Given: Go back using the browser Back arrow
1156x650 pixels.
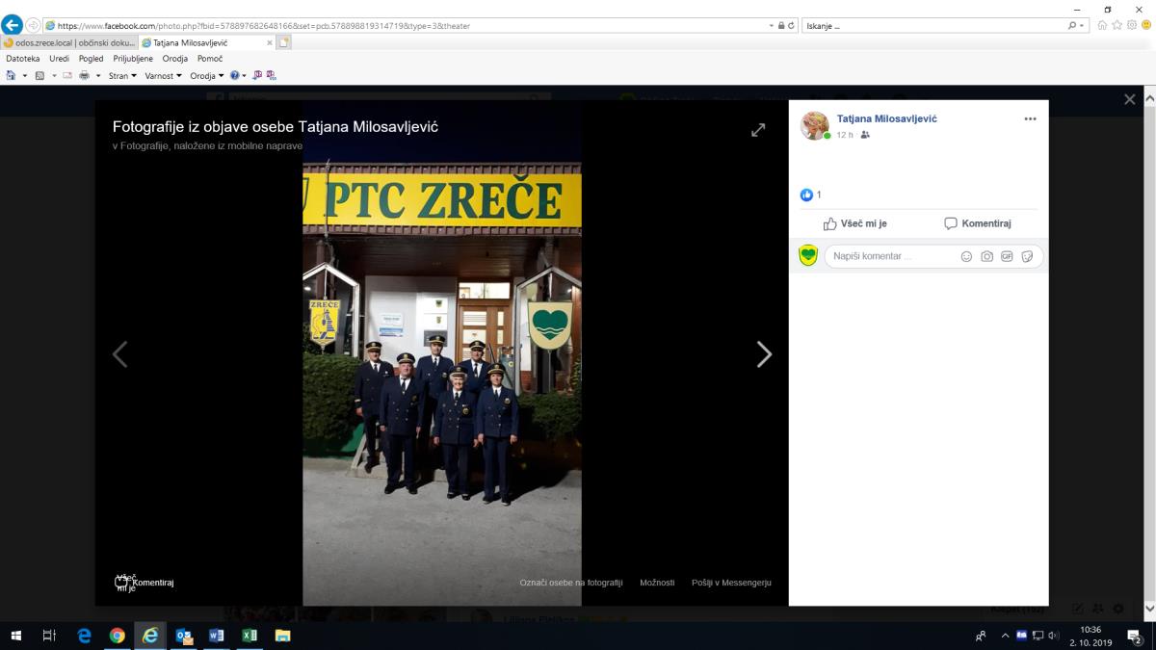Looking at the screenshot, I should coord(12,25).
